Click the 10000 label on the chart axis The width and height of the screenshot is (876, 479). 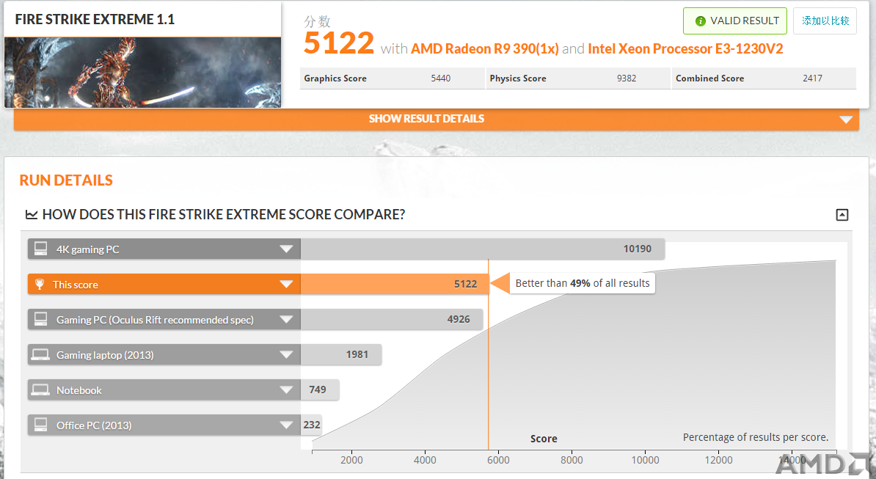646,460
